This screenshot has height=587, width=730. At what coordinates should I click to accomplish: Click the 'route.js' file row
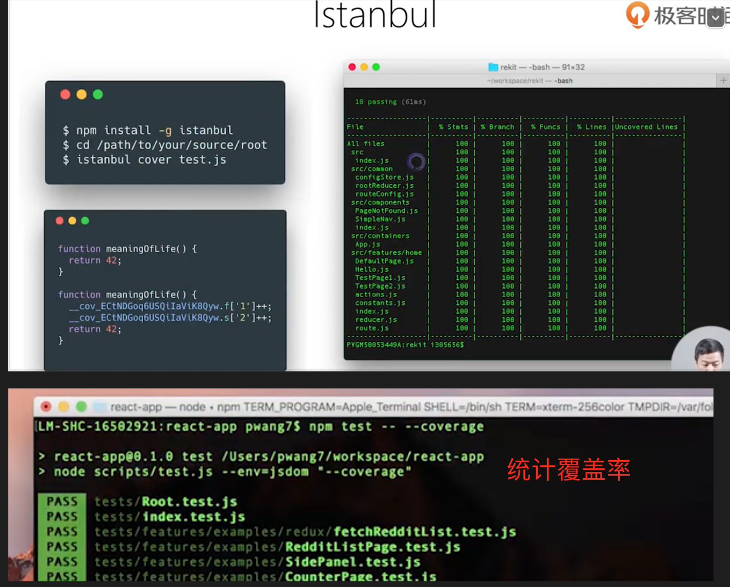tap(372, 328)
